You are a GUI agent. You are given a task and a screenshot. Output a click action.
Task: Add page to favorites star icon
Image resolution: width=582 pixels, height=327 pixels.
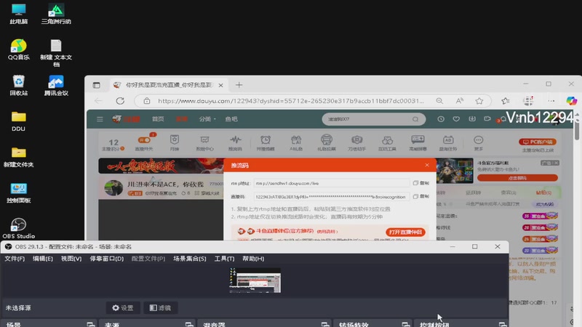(479, 101)
